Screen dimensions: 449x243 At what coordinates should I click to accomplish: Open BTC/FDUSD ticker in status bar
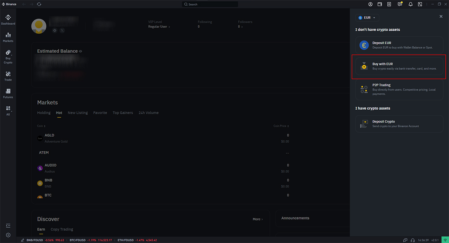point(91,240)
